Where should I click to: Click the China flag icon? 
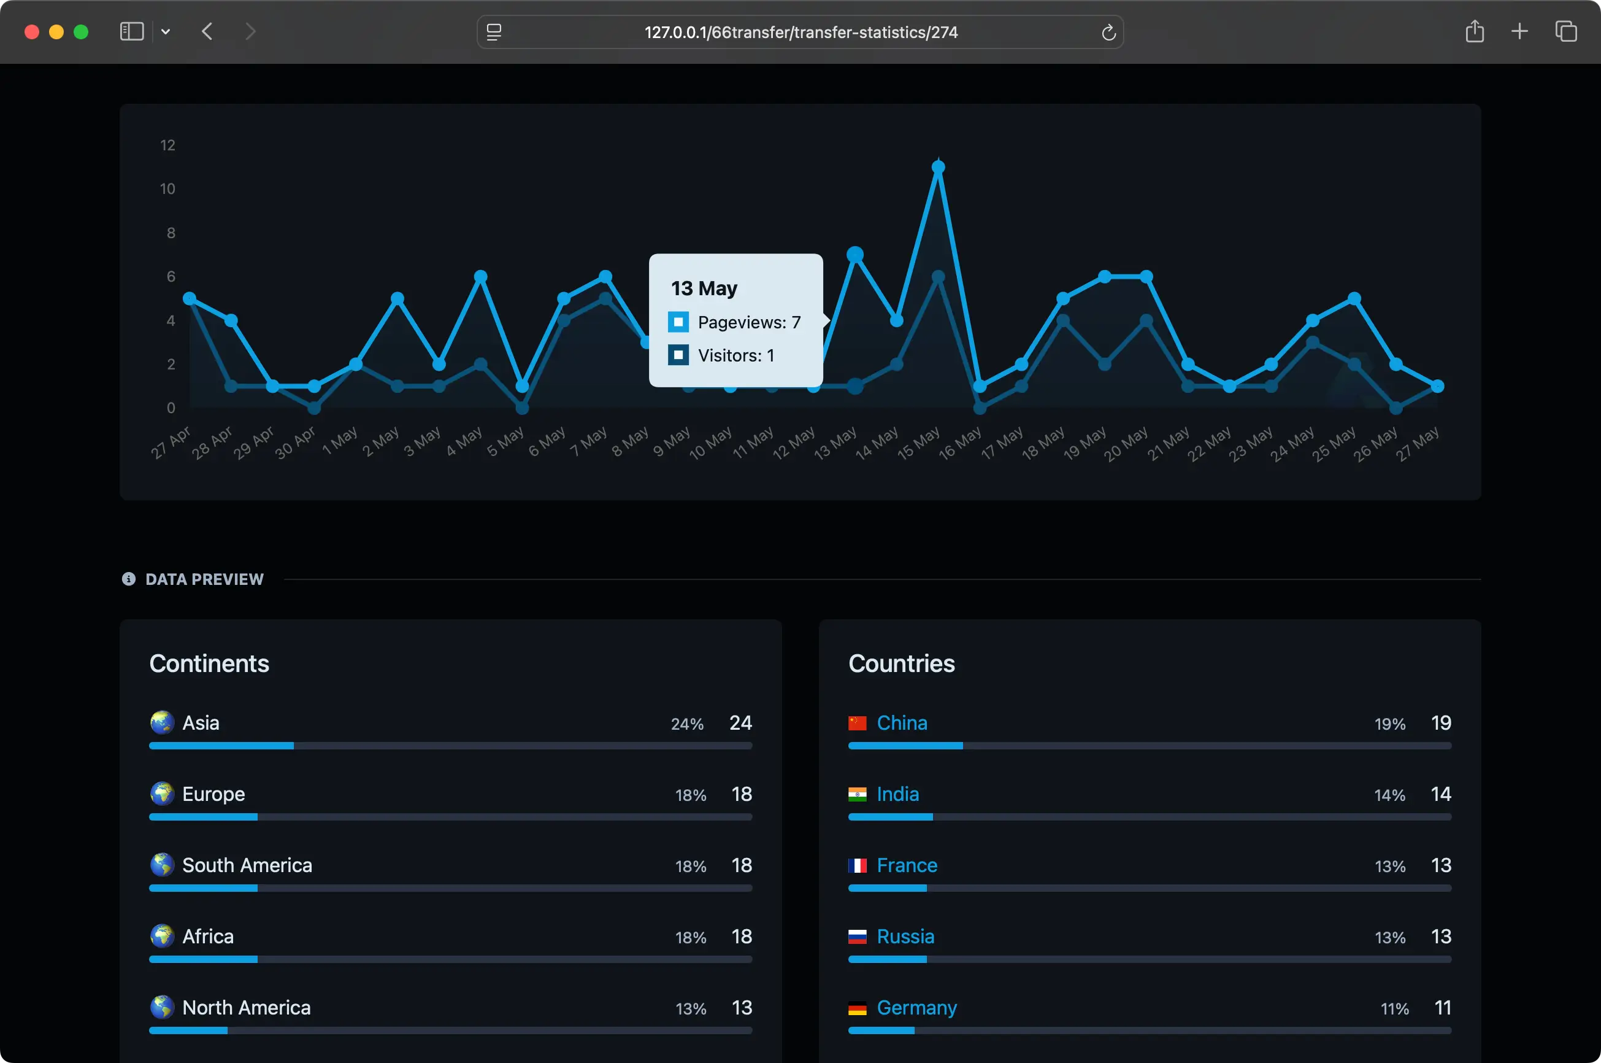858,722
